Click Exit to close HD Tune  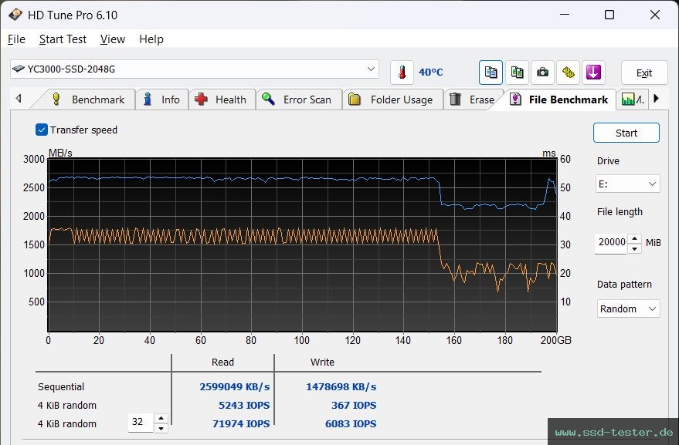coord(643,71)
